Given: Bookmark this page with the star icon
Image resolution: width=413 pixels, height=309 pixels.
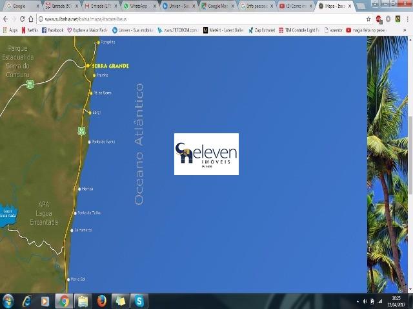Looking at the screenshot, I should 368,19.
